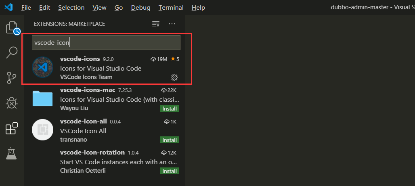Install the vscode-icon-rotation extension

coord(170,171)
